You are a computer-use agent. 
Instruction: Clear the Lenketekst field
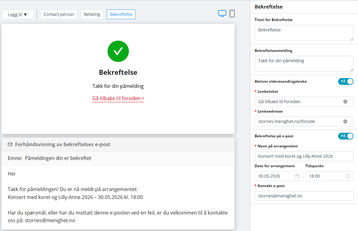(345, 102)
